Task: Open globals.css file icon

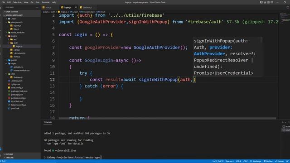Action: coord(11,67)
